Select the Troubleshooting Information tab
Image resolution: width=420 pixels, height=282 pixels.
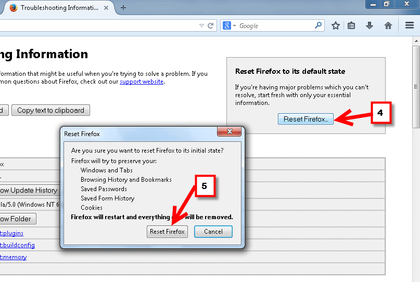click(x=58, y=8)
